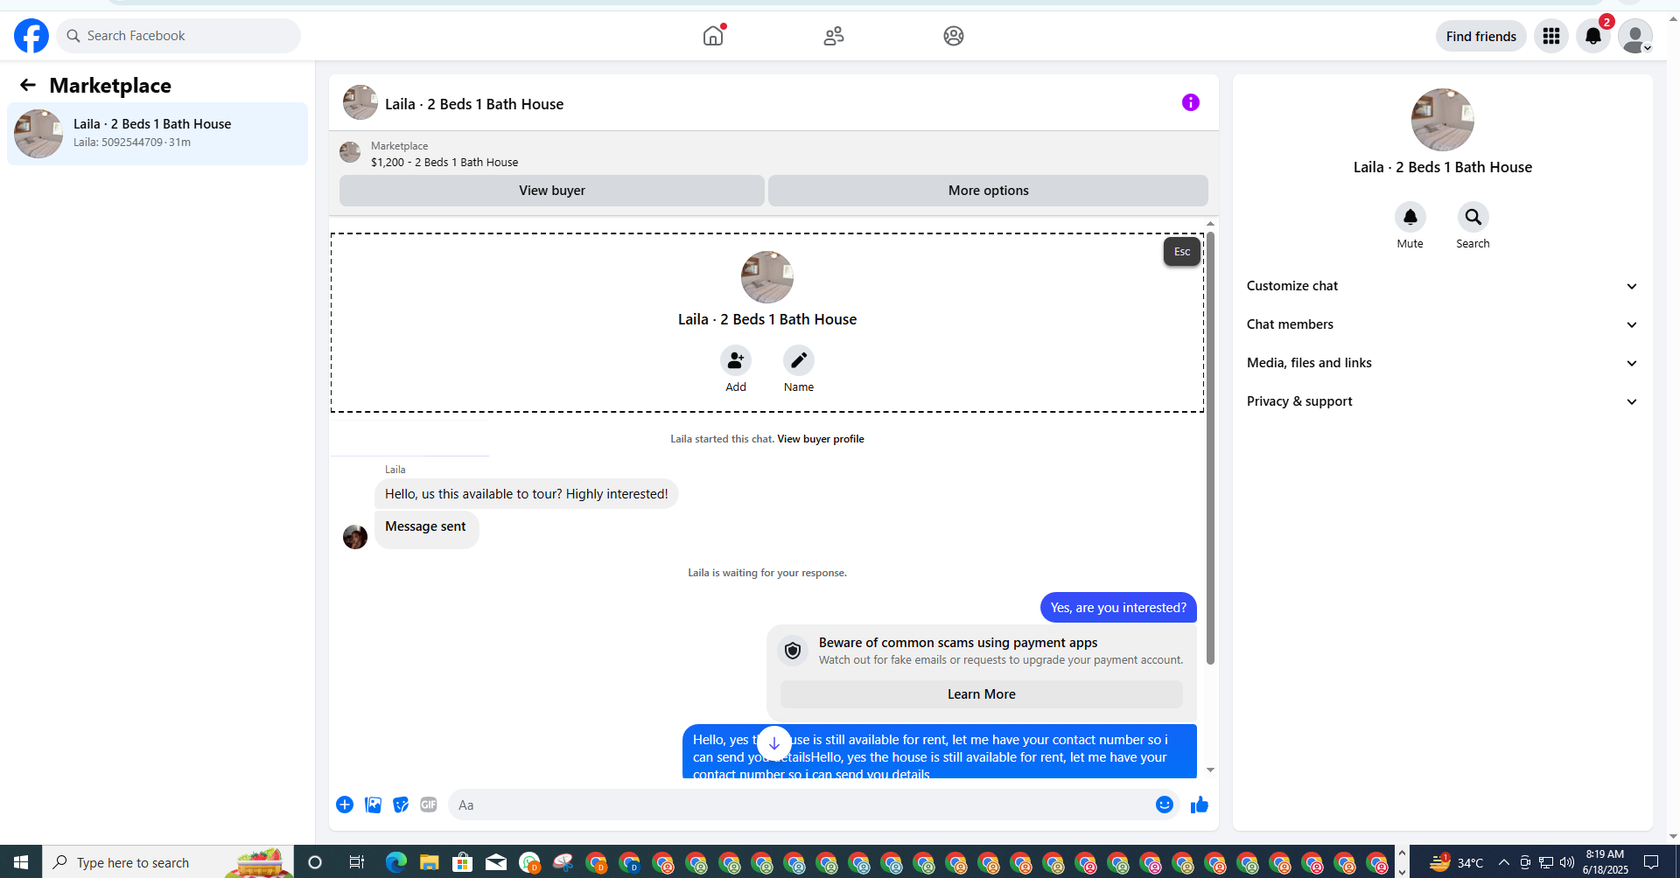
Task: Attach a photo file
Action: (373, 805)
